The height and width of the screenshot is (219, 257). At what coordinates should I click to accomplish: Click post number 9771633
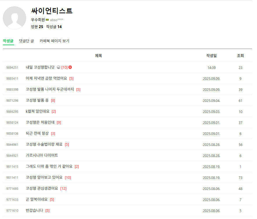tap(12, 200)
